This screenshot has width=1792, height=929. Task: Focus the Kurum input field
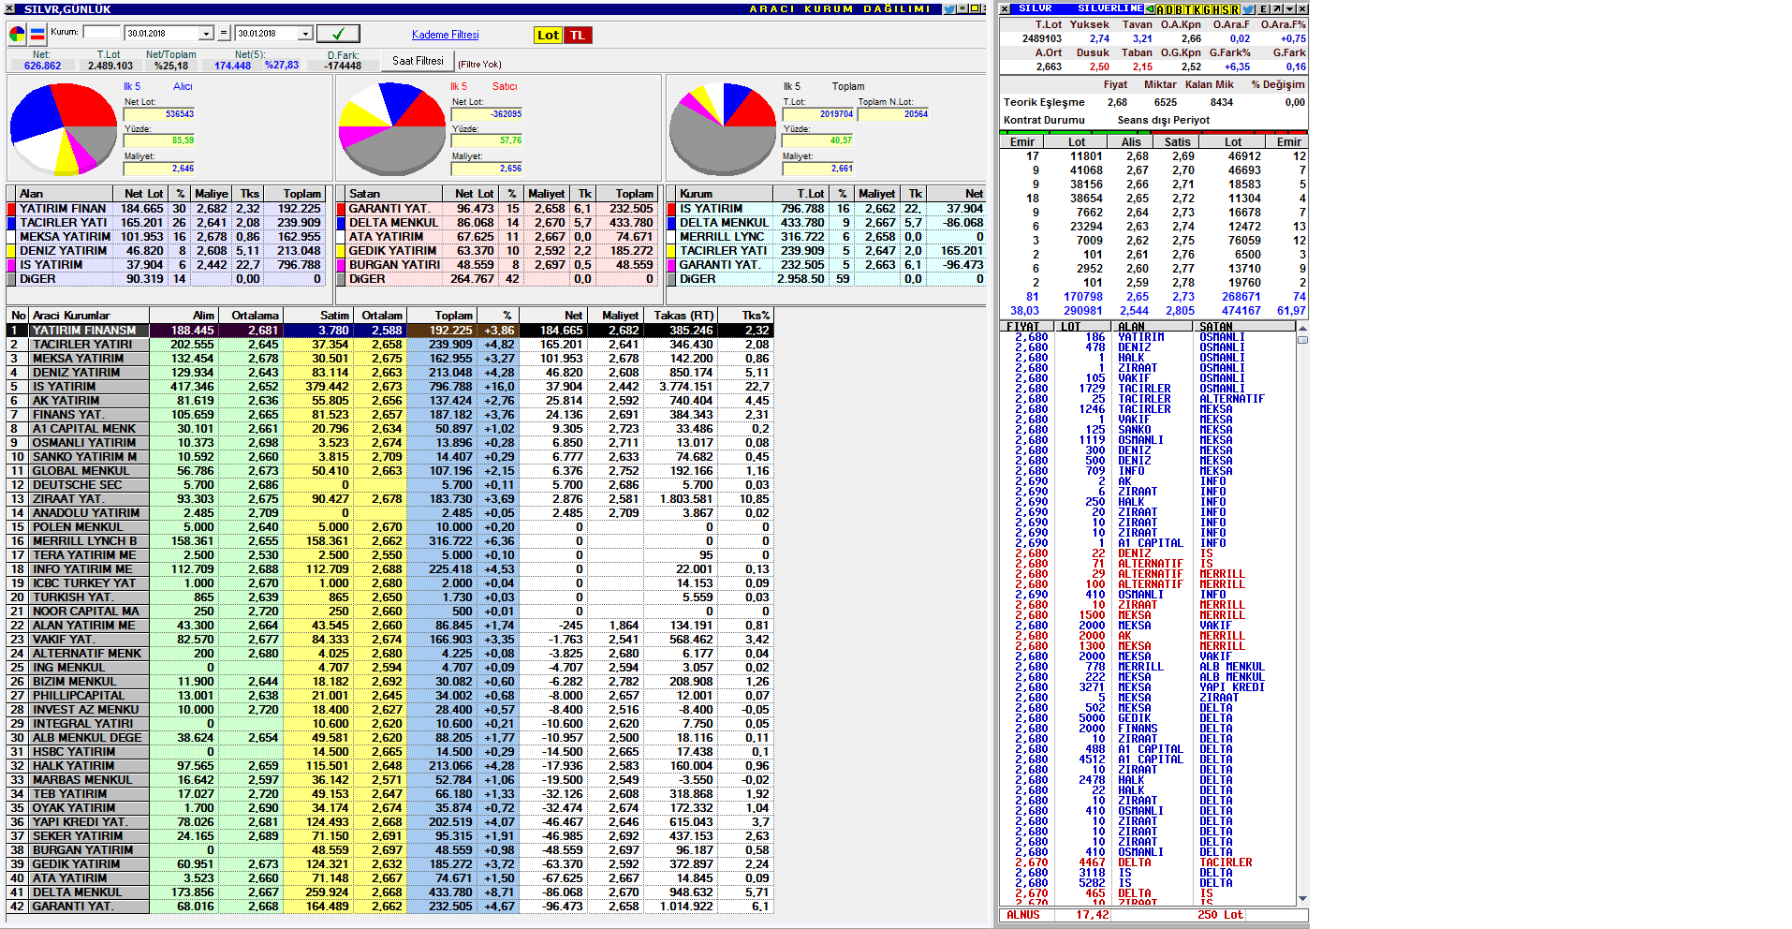click(102, 32)
